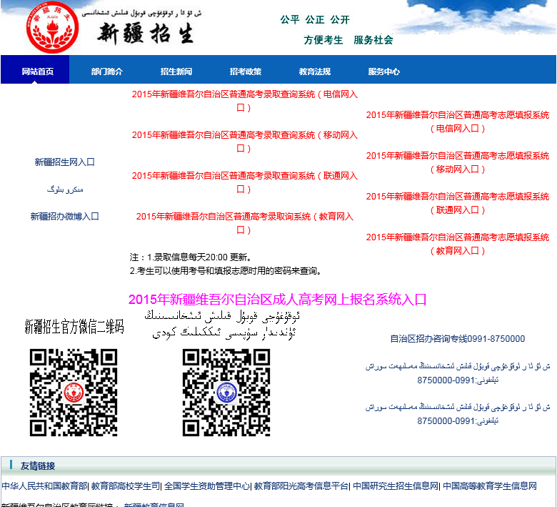The image size is (557, 507).
Task: Go to the 招生新闻 menu item
Action: pyautogui.click(x=176, y=72)
